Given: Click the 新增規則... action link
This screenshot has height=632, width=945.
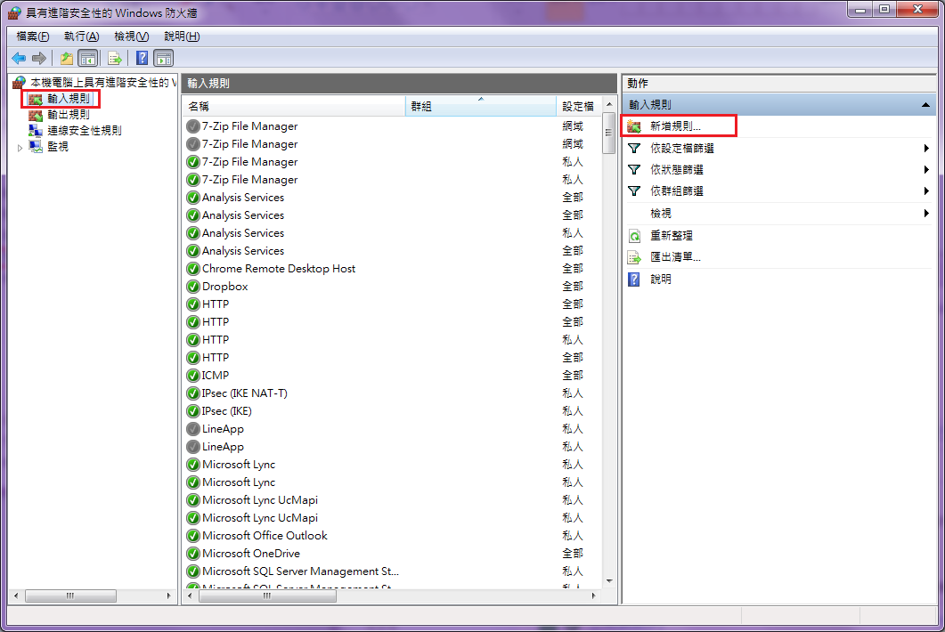Looking at the screenshot, I should 675,126.
